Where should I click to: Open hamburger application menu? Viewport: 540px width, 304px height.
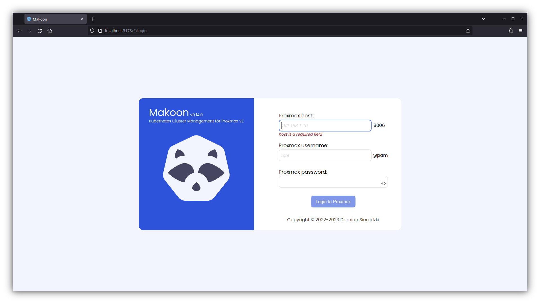point(521,31)
